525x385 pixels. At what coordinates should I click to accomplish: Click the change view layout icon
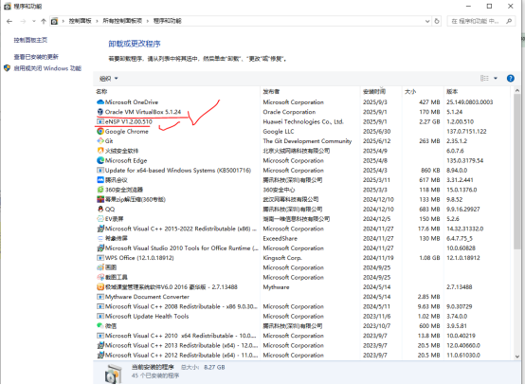484,78
